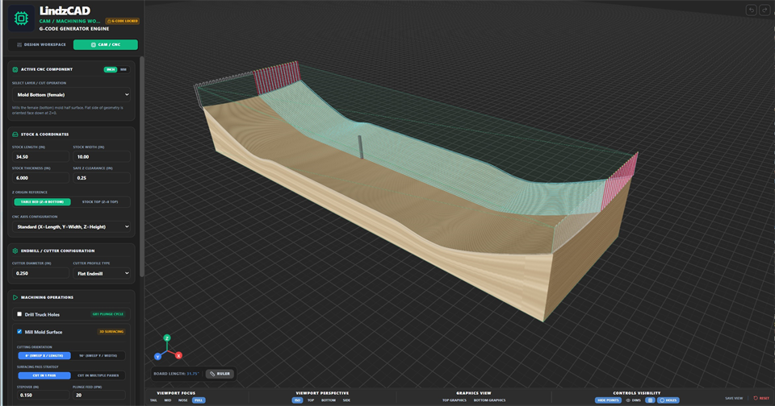Click the G-Code Generator Engine subtitle
Screen dimensions: 775x406
pyautogui.click(x=74, y=29)
